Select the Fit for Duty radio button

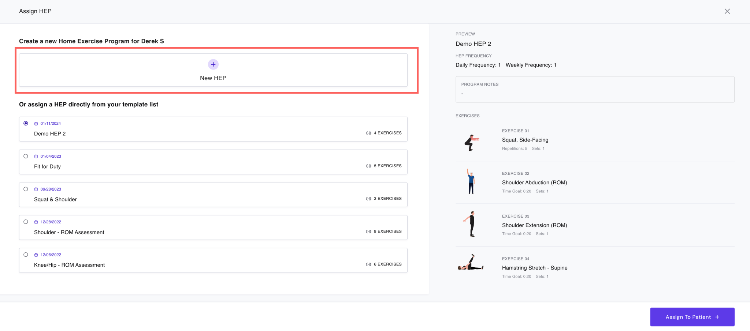[26, 156]
